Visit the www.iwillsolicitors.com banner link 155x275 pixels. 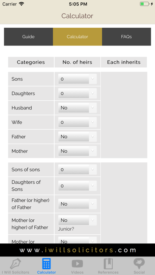(x=77, y=250)
